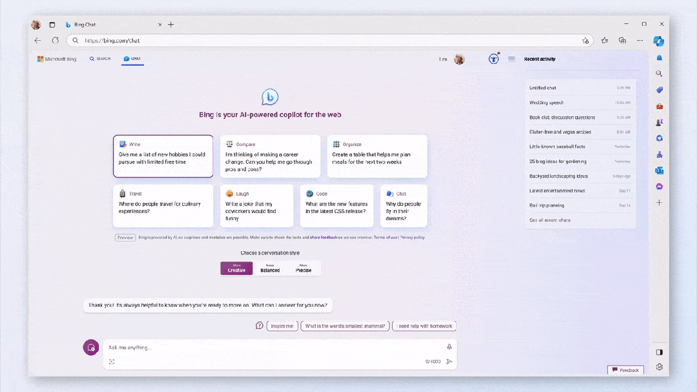
Task: Select More Precise conversation style
Action: click(304, 268)
